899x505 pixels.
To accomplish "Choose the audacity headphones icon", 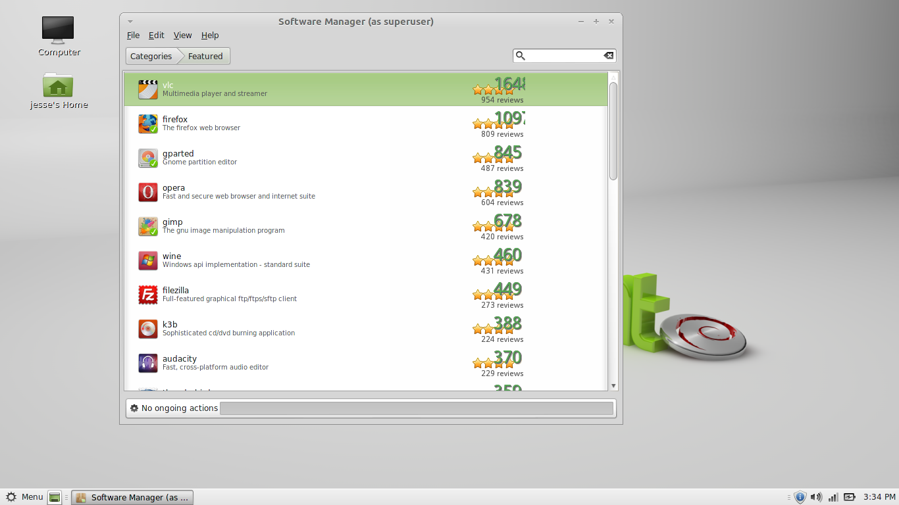I will [148, 363].
